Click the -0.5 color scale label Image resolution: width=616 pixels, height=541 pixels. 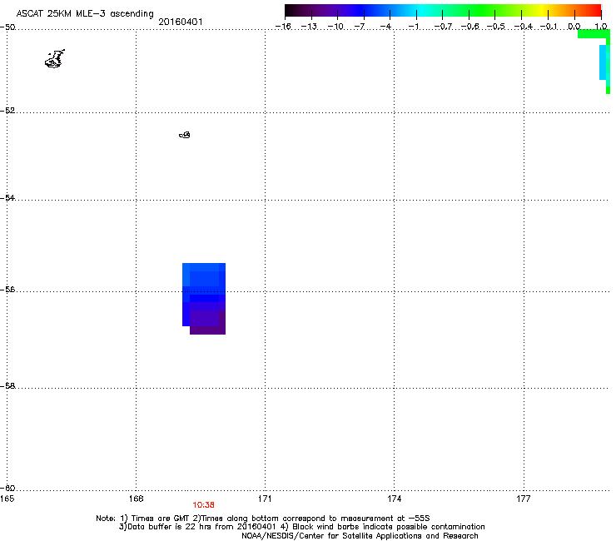coord(496,27)
